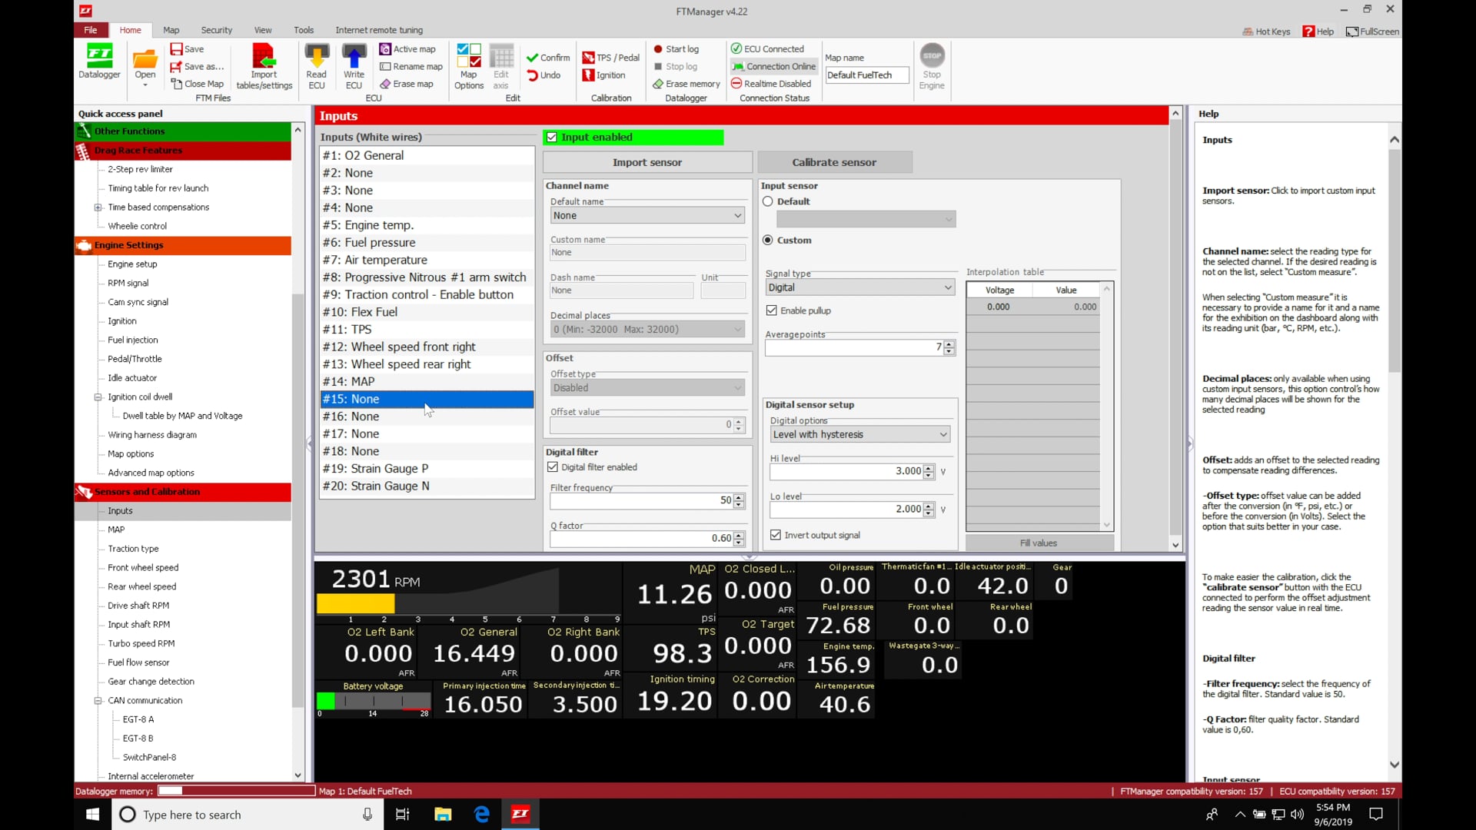
Task: Collapse the CAN communication tree branch
Action: [x=98, y=700]
